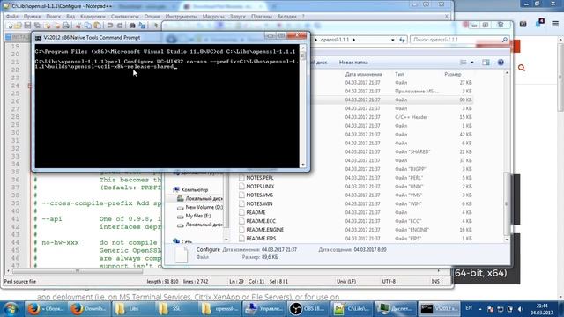Click the volume icon in system tray
This screenshot has height=317, width=564.
520,309
